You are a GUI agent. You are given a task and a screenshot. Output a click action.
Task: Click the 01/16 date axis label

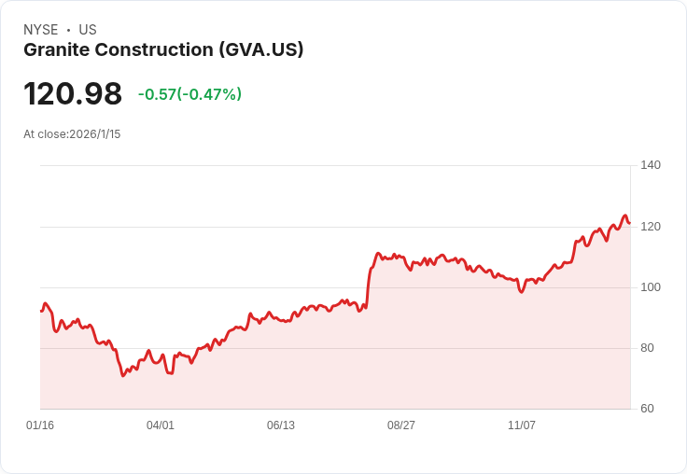coord(40,425)
